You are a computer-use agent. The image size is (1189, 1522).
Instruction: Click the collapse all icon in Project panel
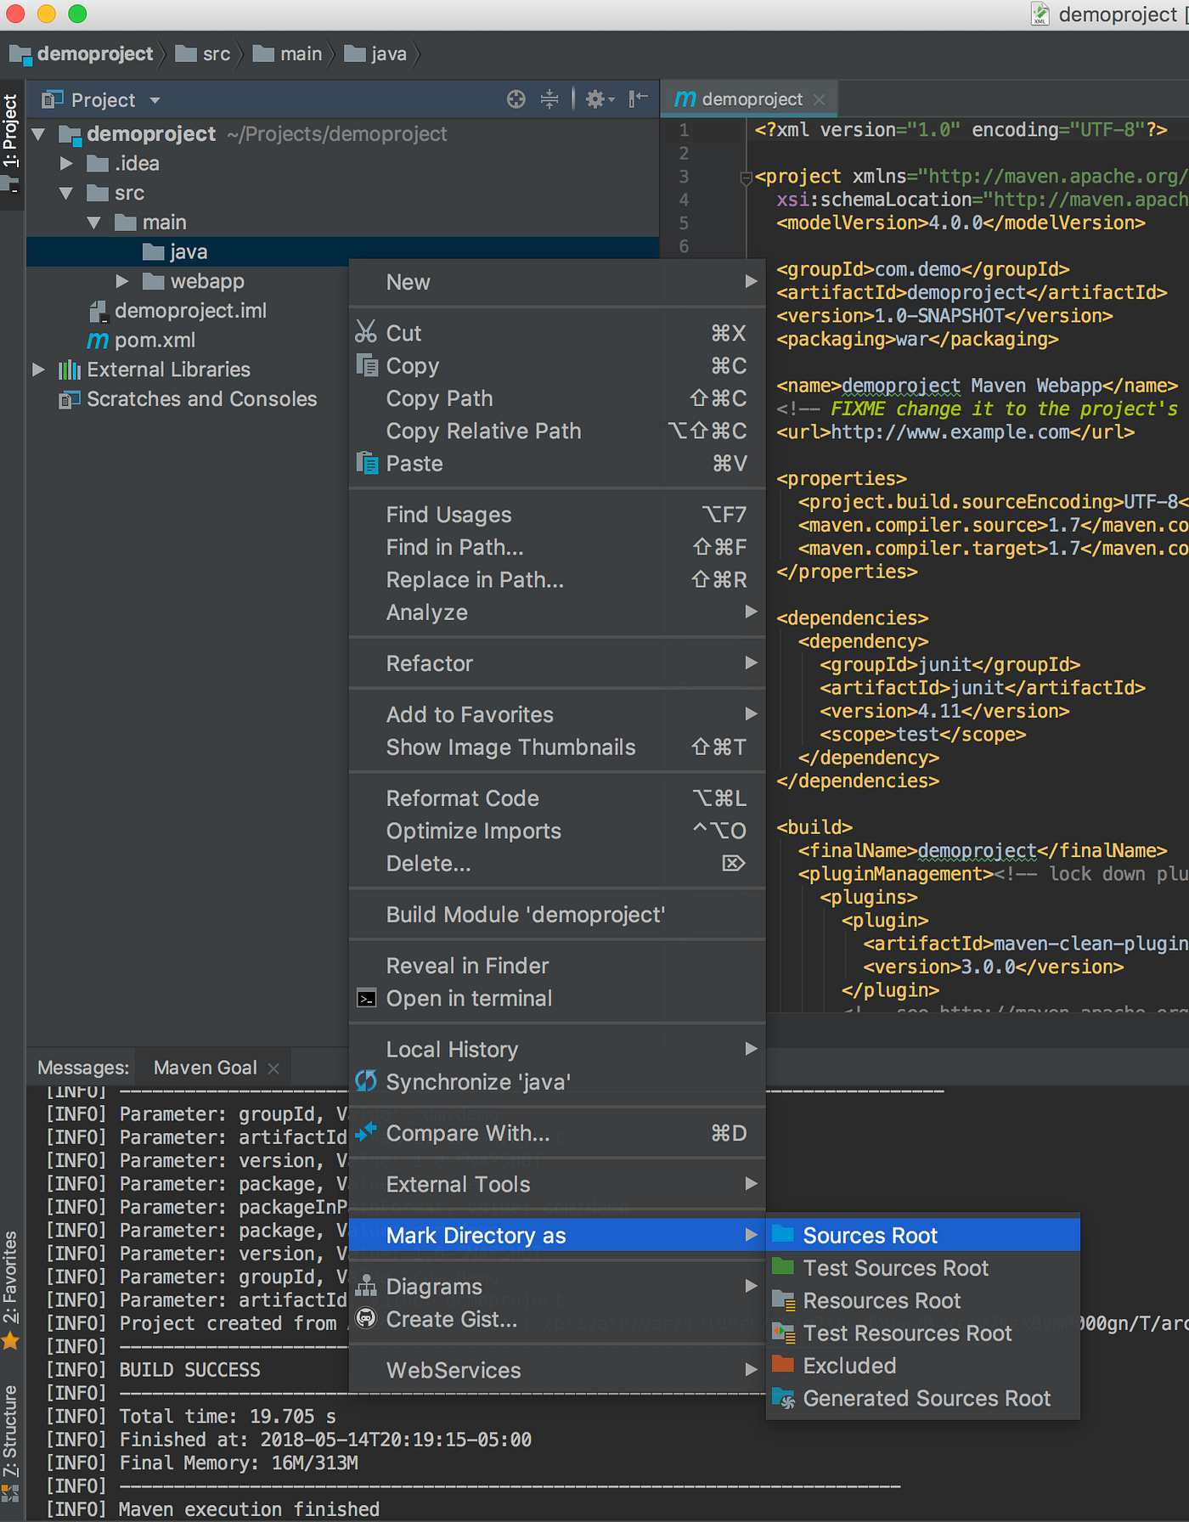(x=549, y=99)
